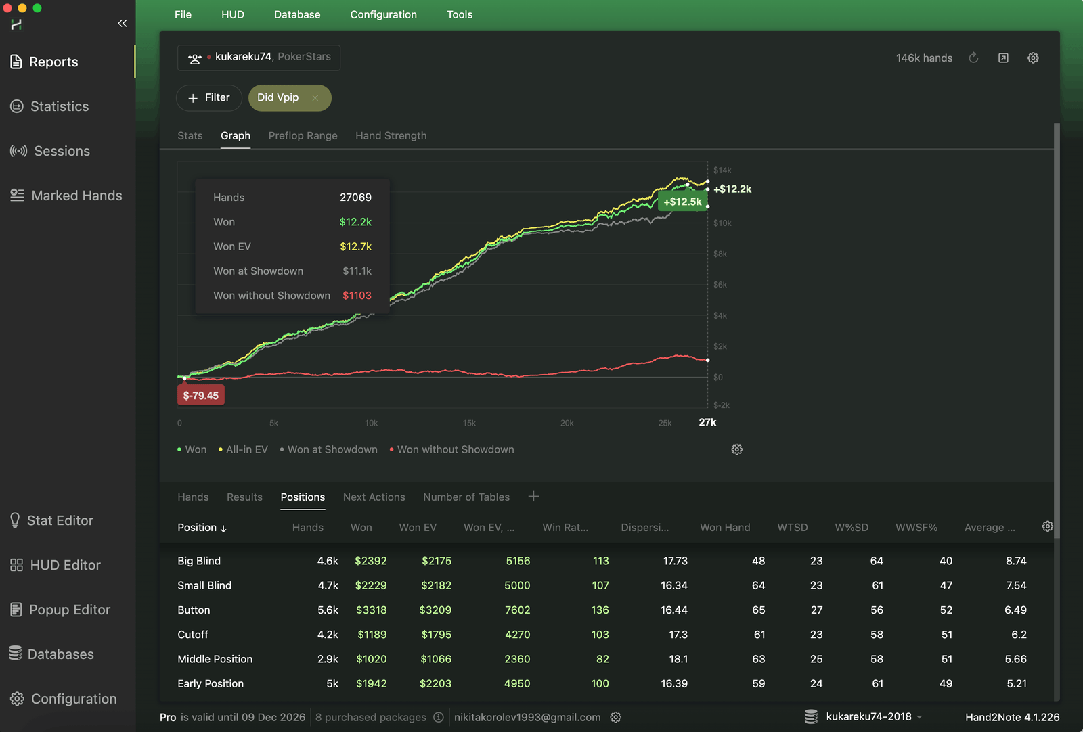Open table column settings gear icon
The height and width of the screenshot is (732, 1083).
pyautogui.click(x=1047, y=526)
